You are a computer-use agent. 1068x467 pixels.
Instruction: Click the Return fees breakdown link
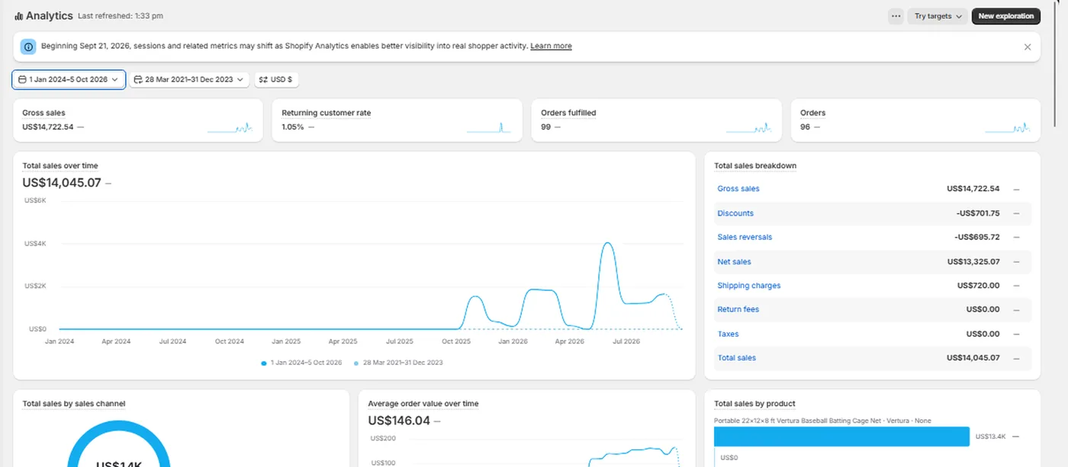tap(738, 309)
